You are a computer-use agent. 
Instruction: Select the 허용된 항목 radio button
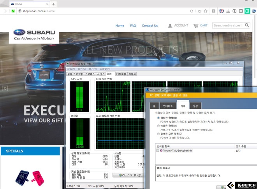[x=158, y=126]
